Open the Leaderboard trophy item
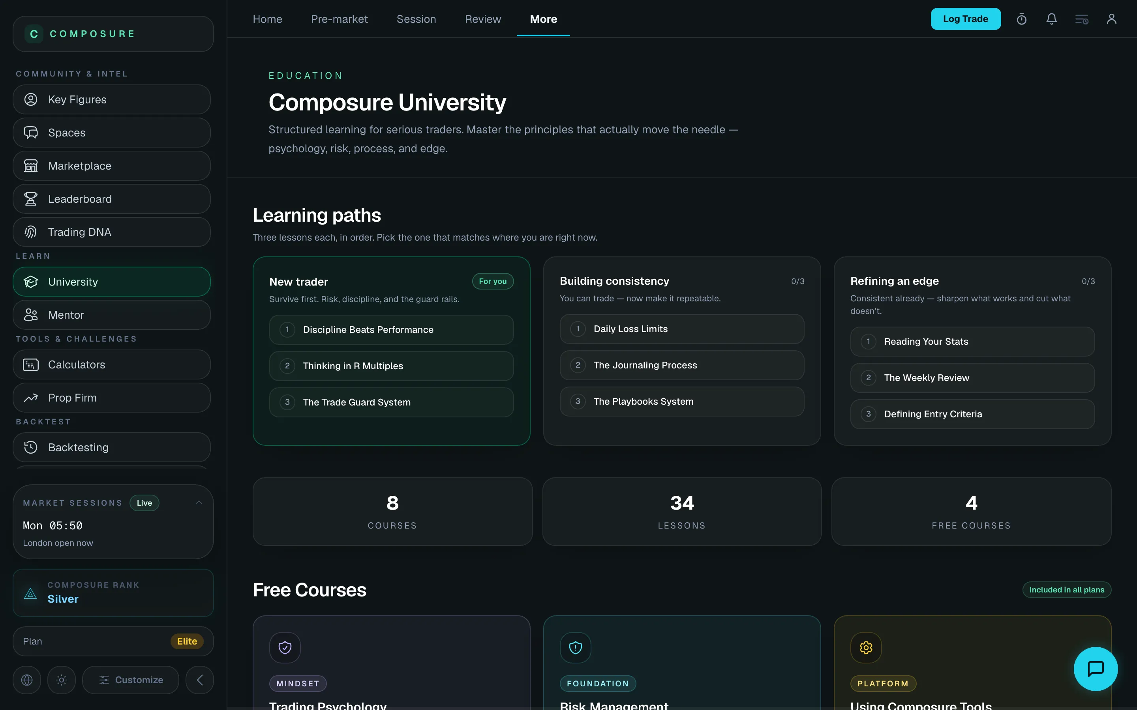 [111, 199]
